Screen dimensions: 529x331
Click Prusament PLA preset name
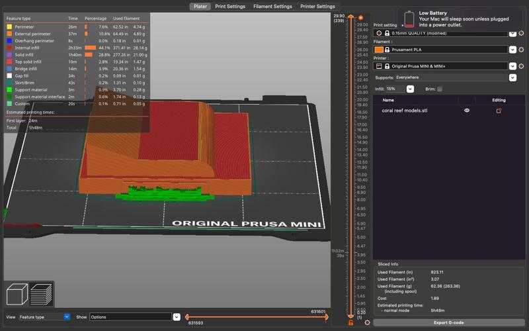407,50
